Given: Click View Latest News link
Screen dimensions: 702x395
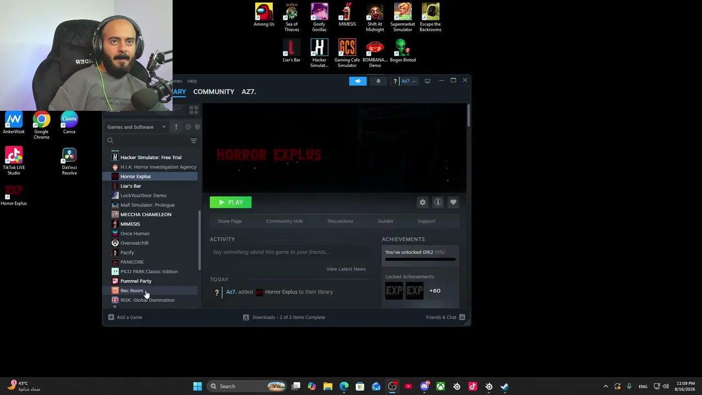Looking at the screenshot, I should coord(346,269).
